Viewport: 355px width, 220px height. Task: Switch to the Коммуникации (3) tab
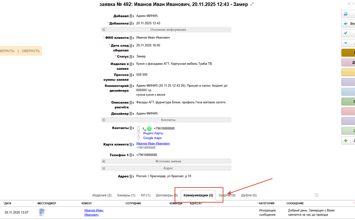[198, 195]
